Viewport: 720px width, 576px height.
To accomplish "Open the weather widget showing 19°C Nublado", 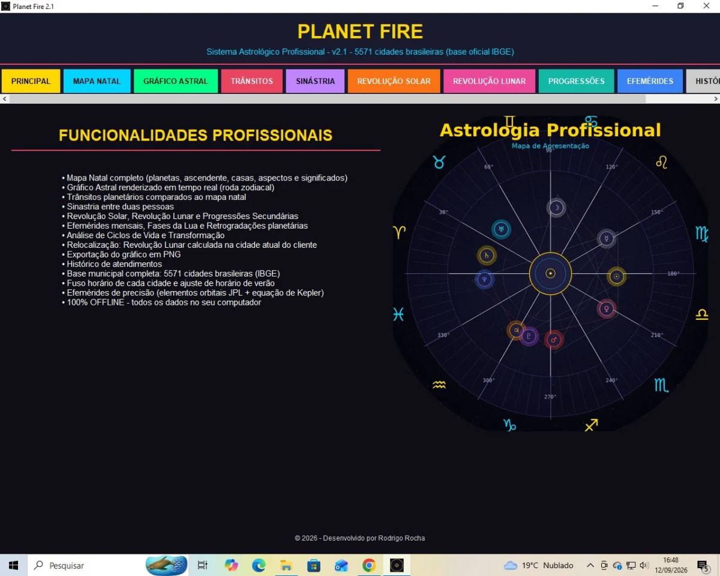I will pyautogui.click(x=538, y=565).
